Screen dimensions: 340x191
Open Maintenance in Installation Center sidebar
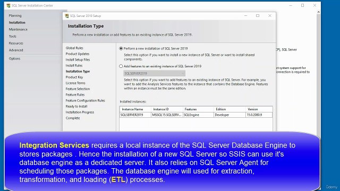point(18,30)
